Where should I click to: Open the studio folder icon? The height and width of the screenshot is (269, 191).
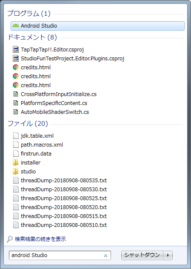point(16,171)
